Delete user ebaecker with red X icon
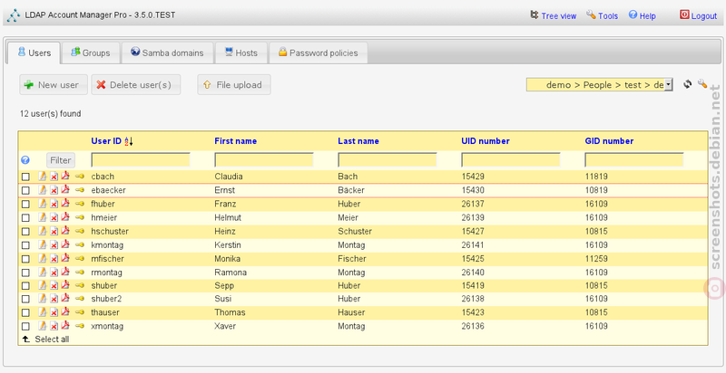726x373 pixels. point(54,190)
